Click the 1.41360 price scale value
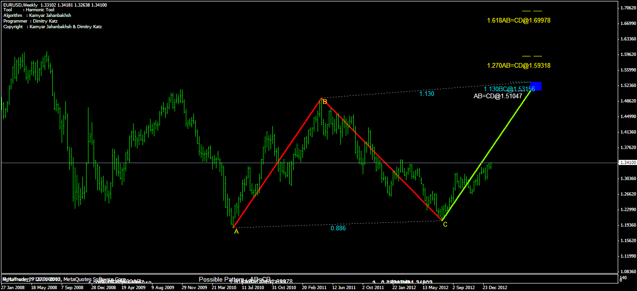 click(x=628, y=132)
